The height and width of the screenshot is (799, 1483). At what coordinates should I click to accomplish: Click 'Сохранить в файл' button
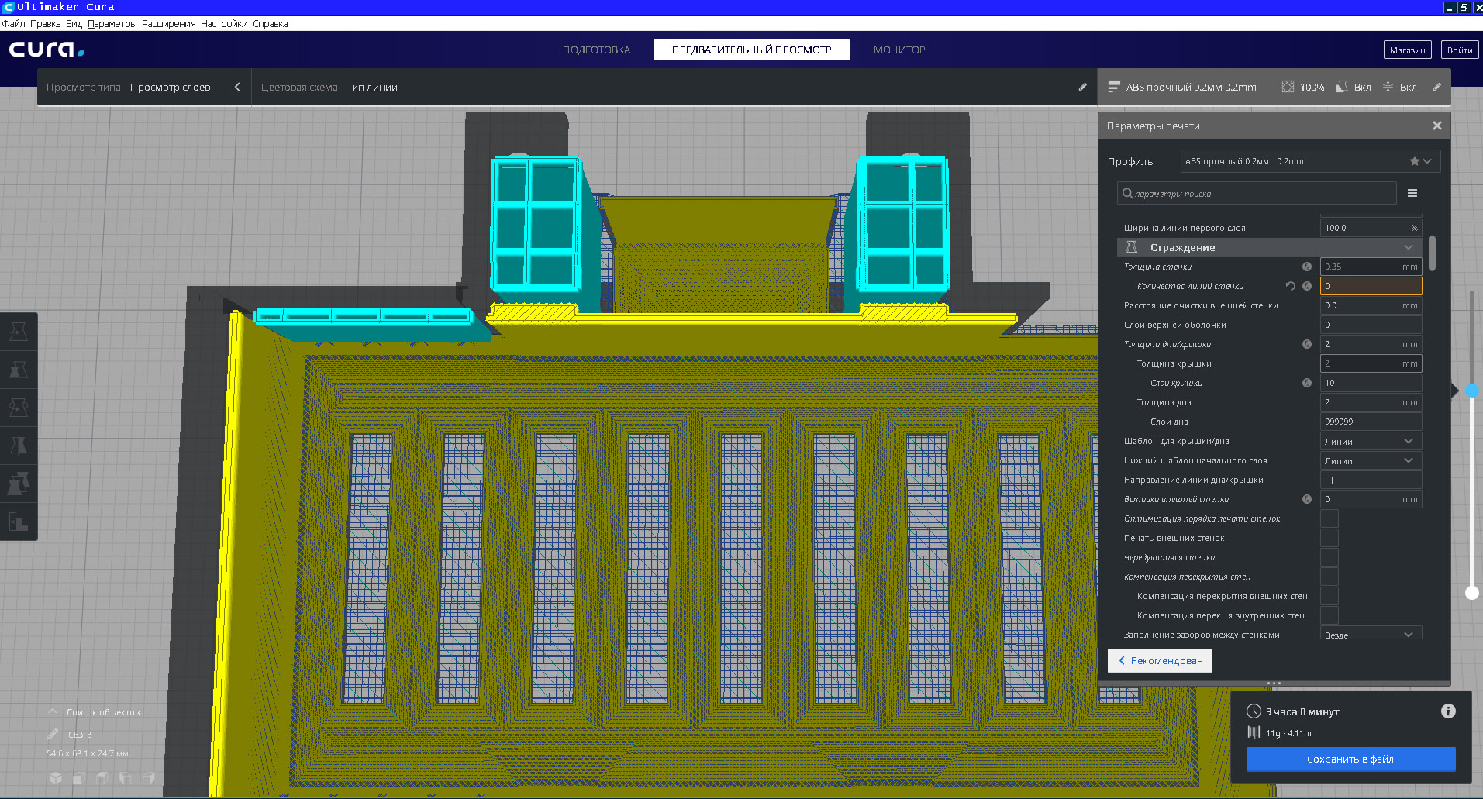[1350, 759]
